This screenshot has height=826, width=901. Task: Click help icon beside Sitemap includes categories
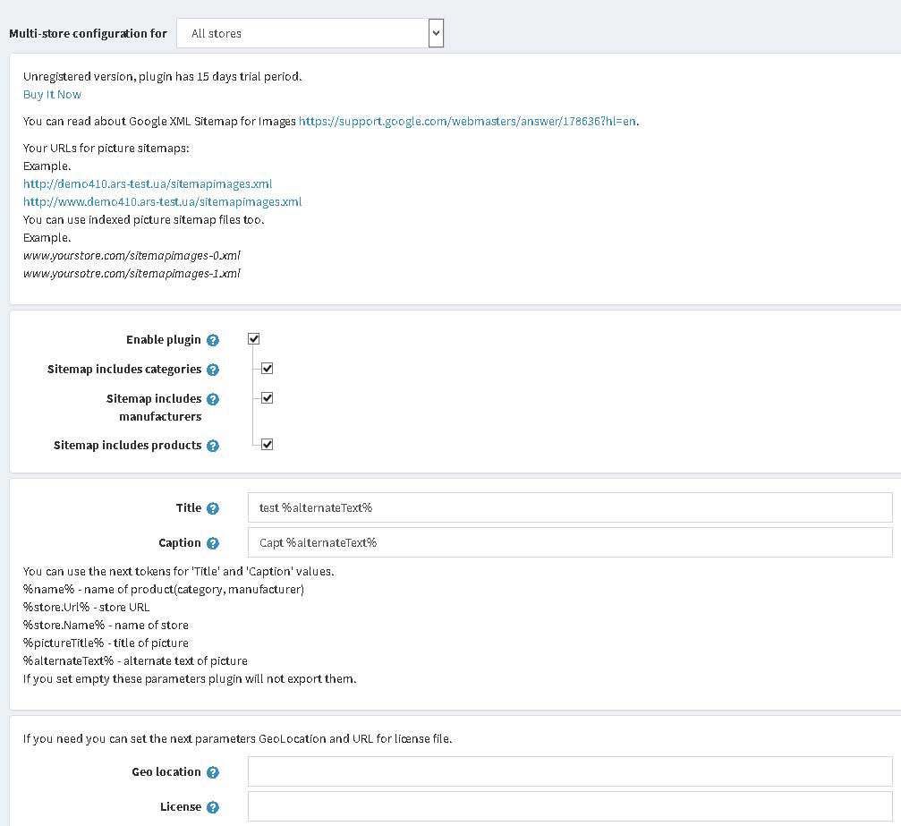[x=213, y=370]
